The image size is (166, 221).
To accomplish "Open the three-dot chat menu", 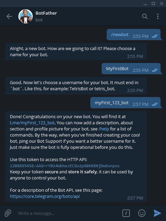I will (158, 16).
